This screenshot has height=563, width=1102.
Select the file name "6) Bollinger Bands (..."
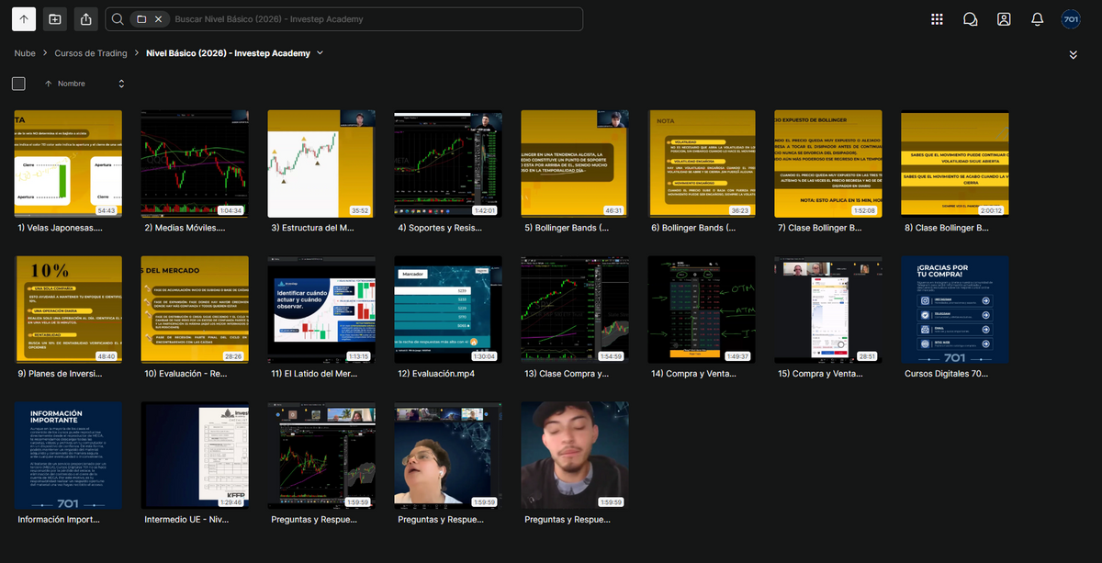[692, 227]
